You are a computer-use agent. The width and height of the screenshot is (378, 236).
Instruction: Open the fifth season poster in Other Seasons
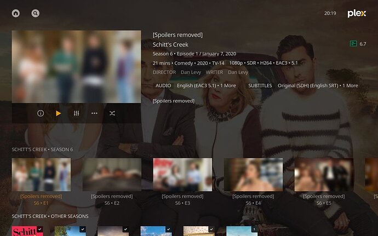point(199,231)
